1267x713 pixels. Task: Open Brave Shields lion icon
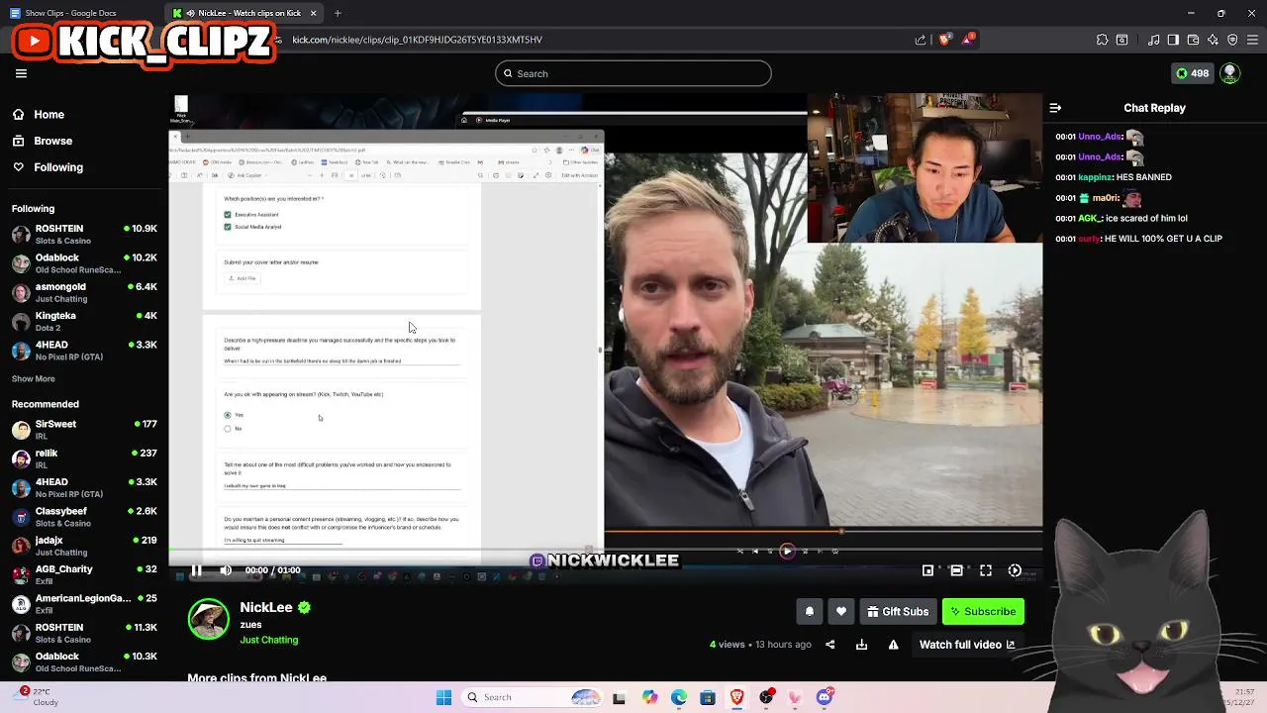(x=945, y=40)
